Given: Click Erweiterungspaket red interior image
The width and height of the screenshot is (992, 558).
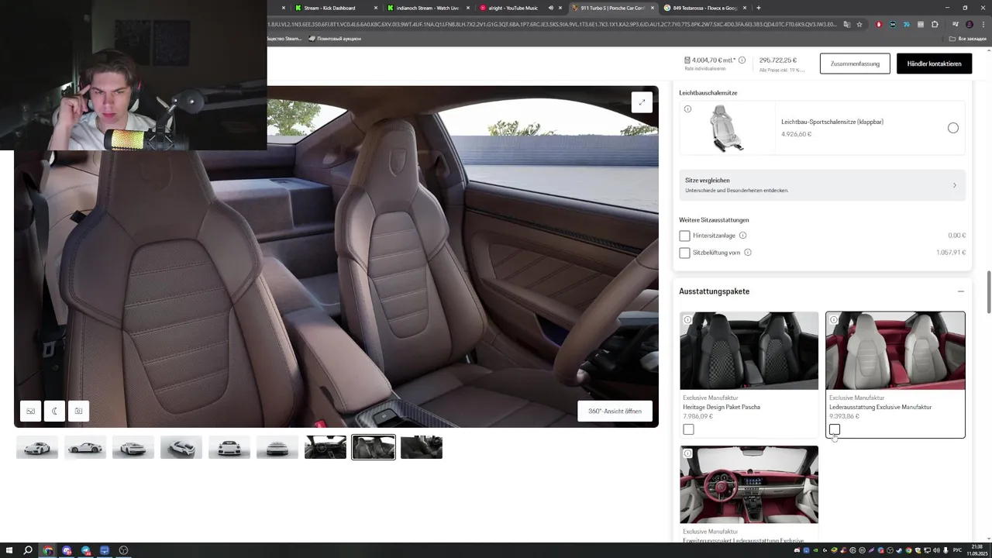Looking at the screenshot, I should [x=749, y=484].
